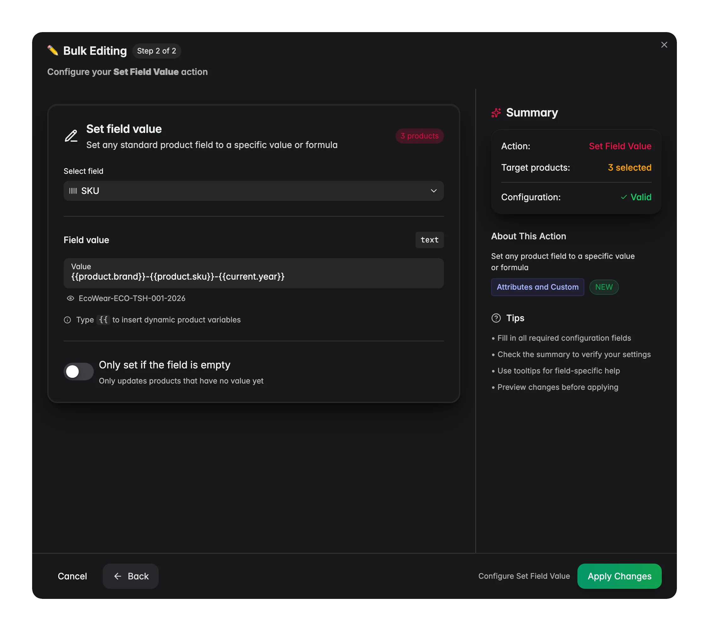Click the {{ code hint
Viewport: 709px width, 631px height.
click(x=103, y=320)
